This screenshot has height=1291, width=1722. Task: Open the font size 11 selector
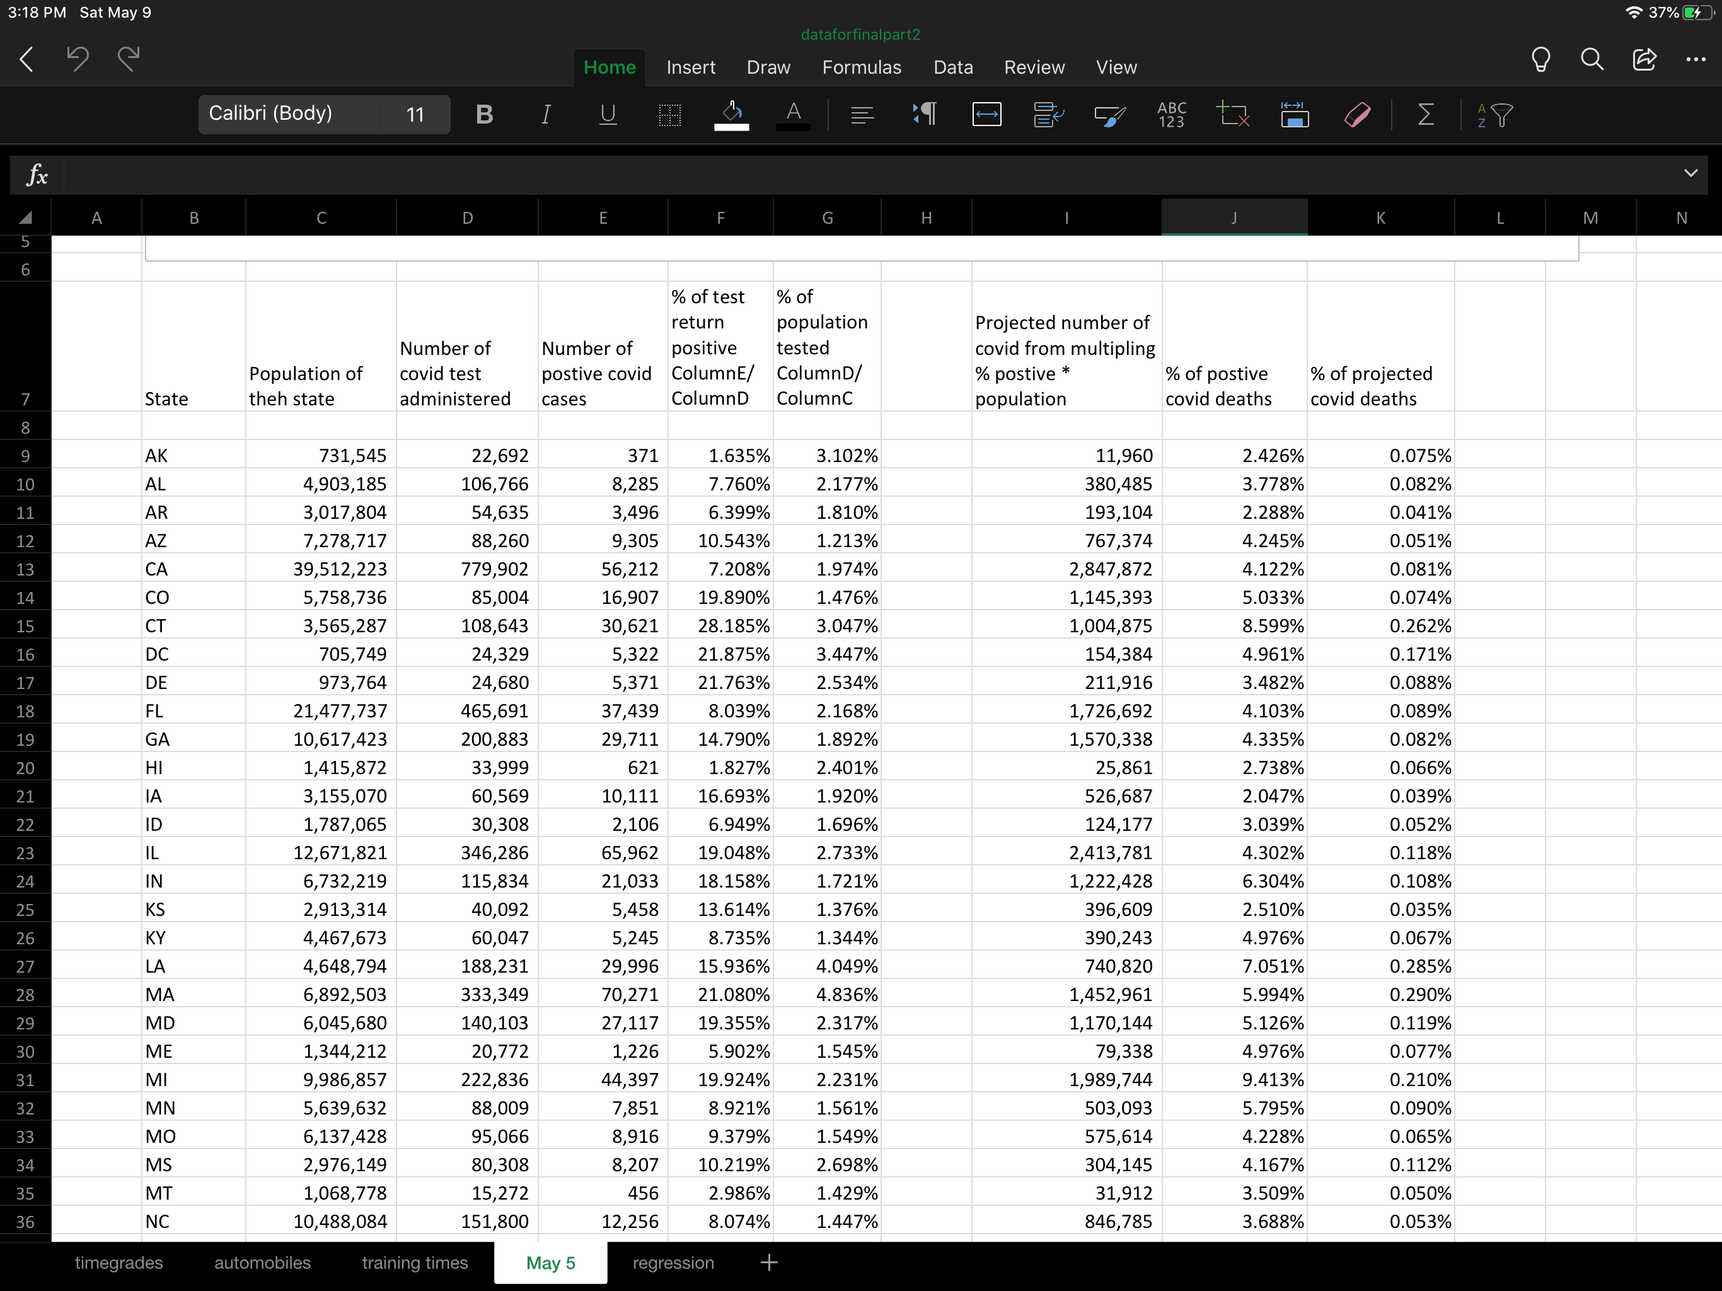tap(415, 115)
